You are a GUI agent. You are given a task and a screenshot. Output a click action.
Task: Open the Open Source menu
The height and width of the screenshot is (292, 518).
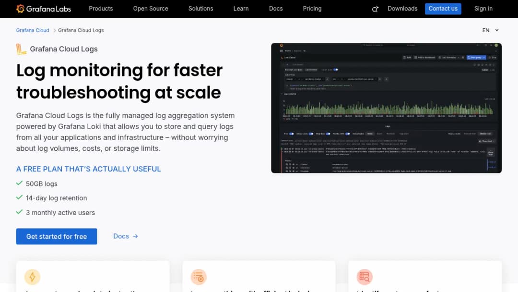tap(151, 9)
